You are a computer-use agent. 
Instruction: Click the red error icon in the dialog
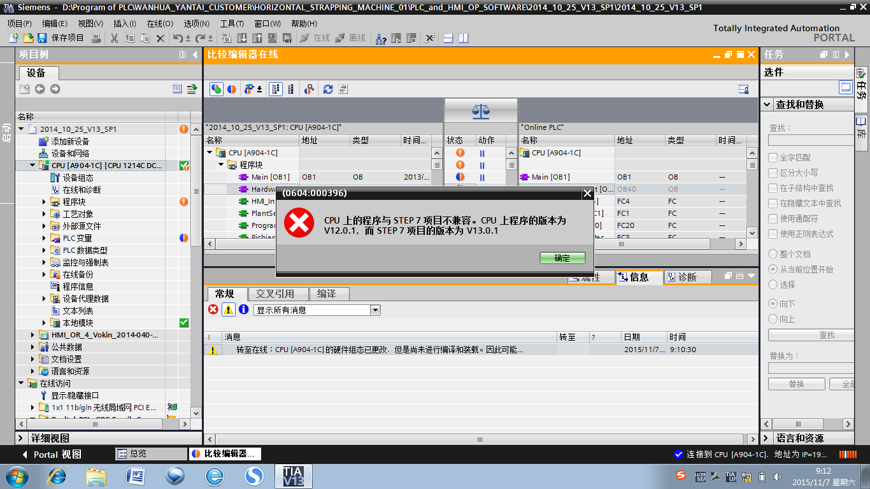[299, 224]
